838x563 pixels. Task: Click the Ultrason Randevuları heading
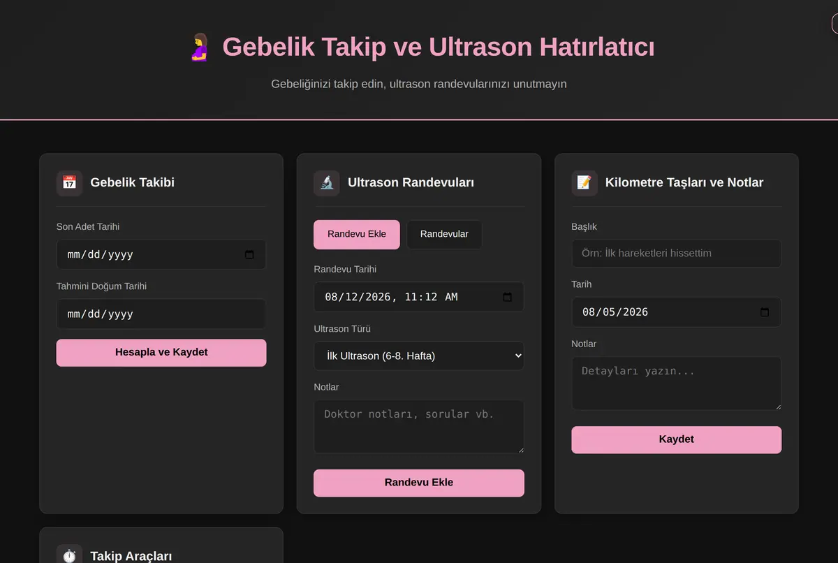(411, 183)
